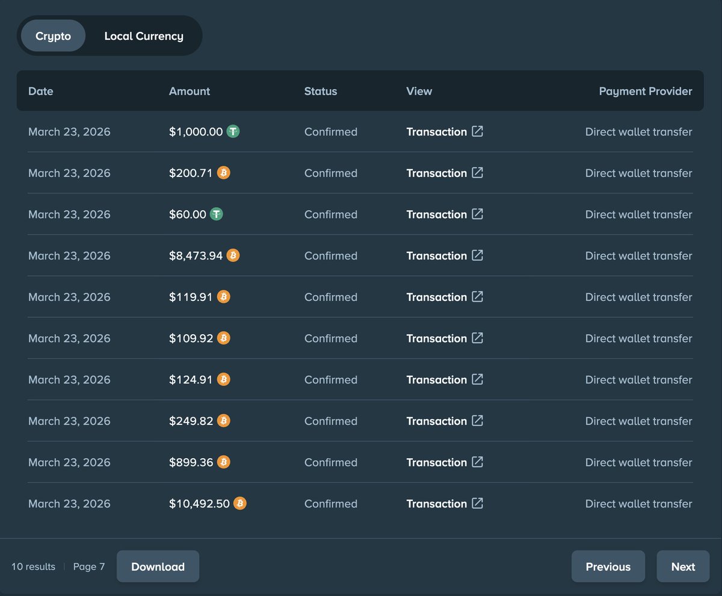Open external link icon in $124.91 row

477,379
